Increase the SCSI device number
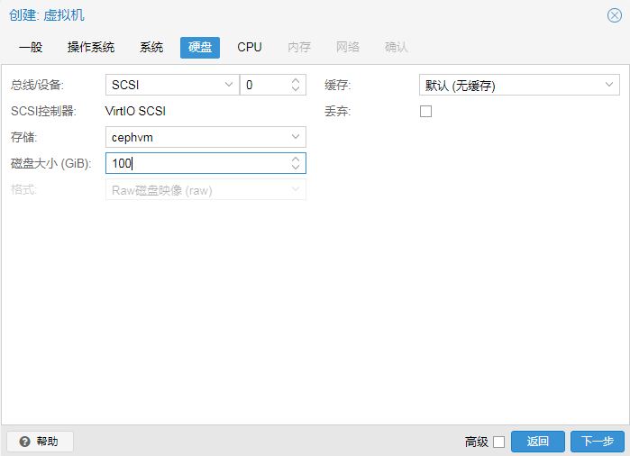The image size is (630, 456). point(296,81)
